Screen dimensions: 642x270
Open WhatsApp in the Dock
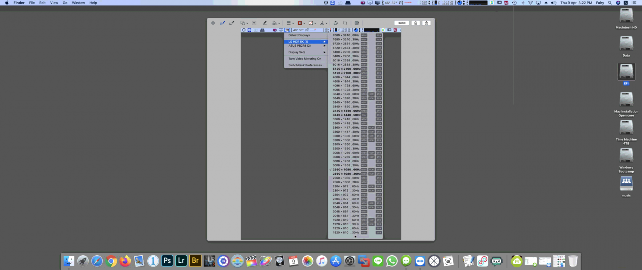coord(392,261)
